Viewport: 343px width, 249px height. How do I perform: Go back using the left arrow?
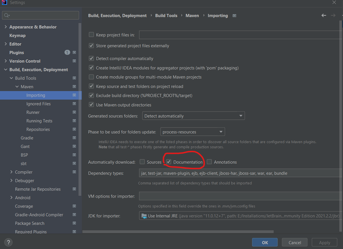tap(324, 15)
